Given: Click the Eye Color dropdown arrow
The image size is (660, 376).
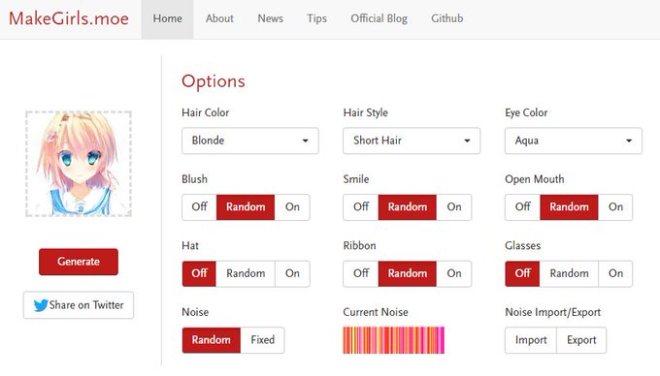Looking at the screenshot, I should (x=628, y=141).
